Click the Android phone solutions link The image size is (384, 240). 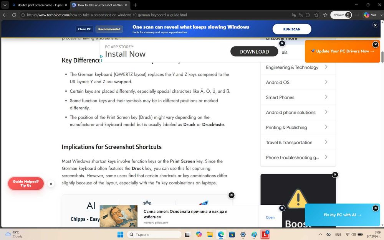[290, 112]
